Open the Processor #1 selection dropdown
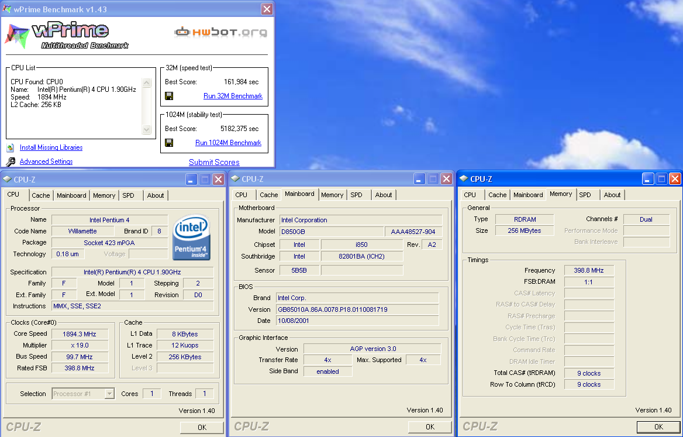 (110, 394)
